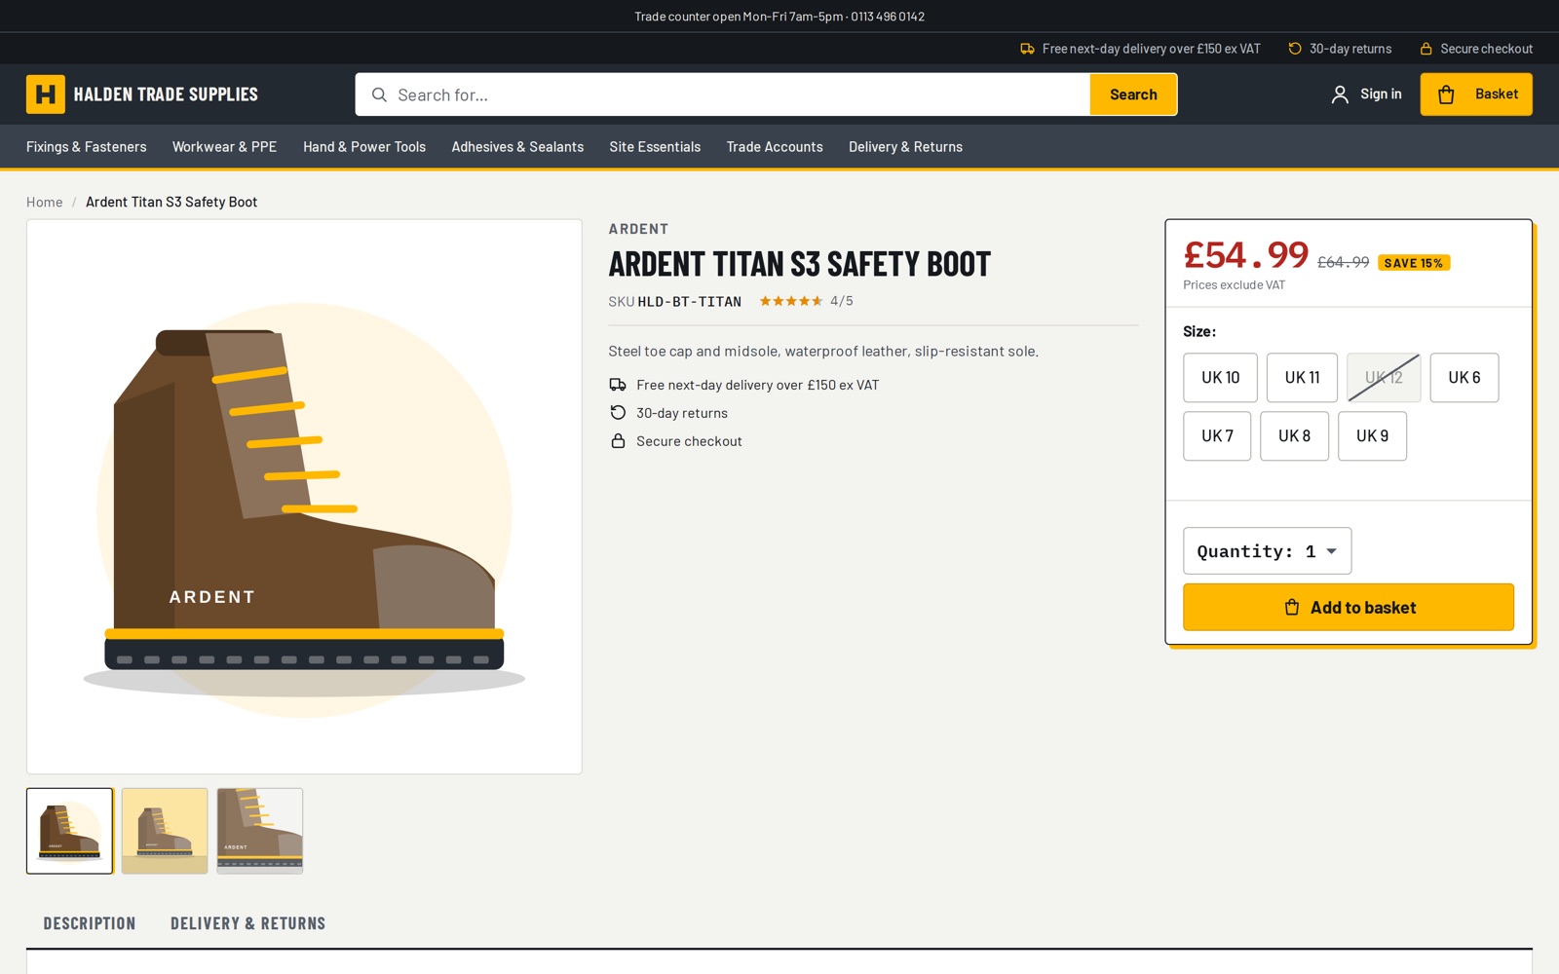Viewport: 1559px width, 974px height.
Task: Select second boot thumbnail with yellow background
Action: [x=165, y=831]
